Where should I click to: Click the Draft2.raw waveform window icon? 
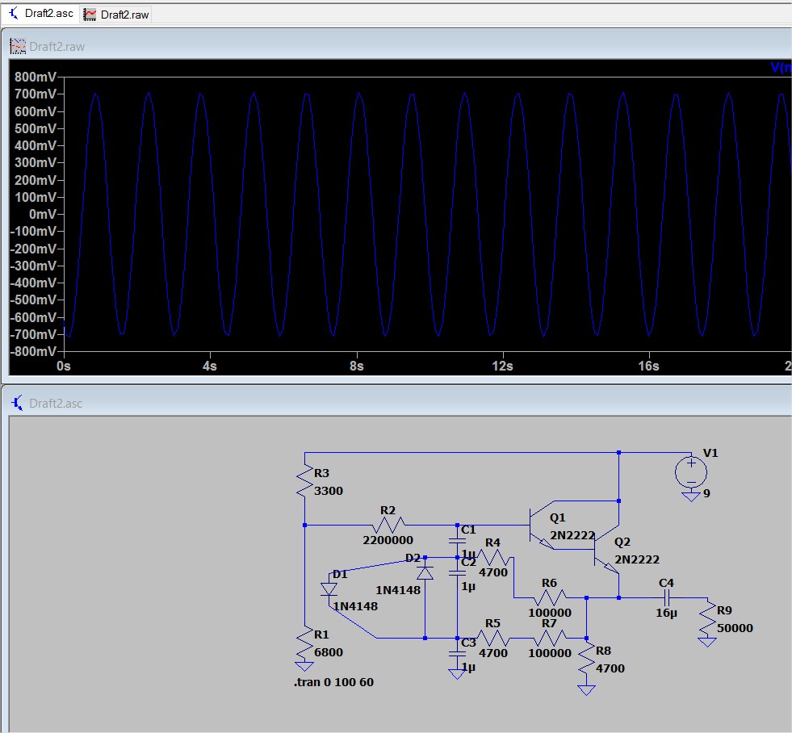[18, 47]
